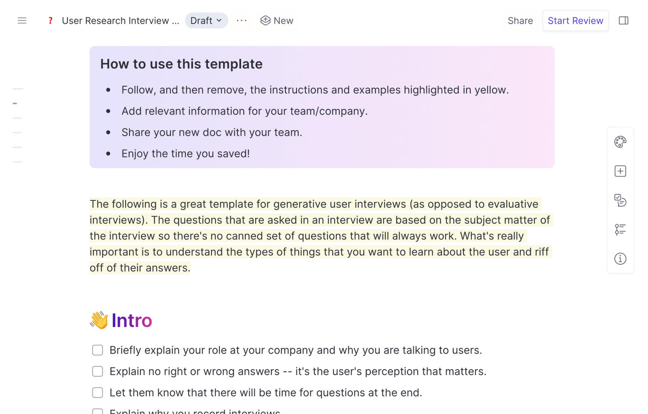Check 'Explain why you record interviews'
This screenshot has height=414, width=648.
click(97, 411)
